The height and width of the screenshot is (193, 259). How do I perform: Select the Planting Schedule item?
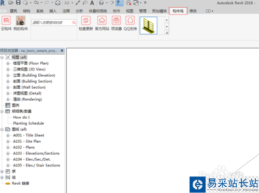pos(28,123)
